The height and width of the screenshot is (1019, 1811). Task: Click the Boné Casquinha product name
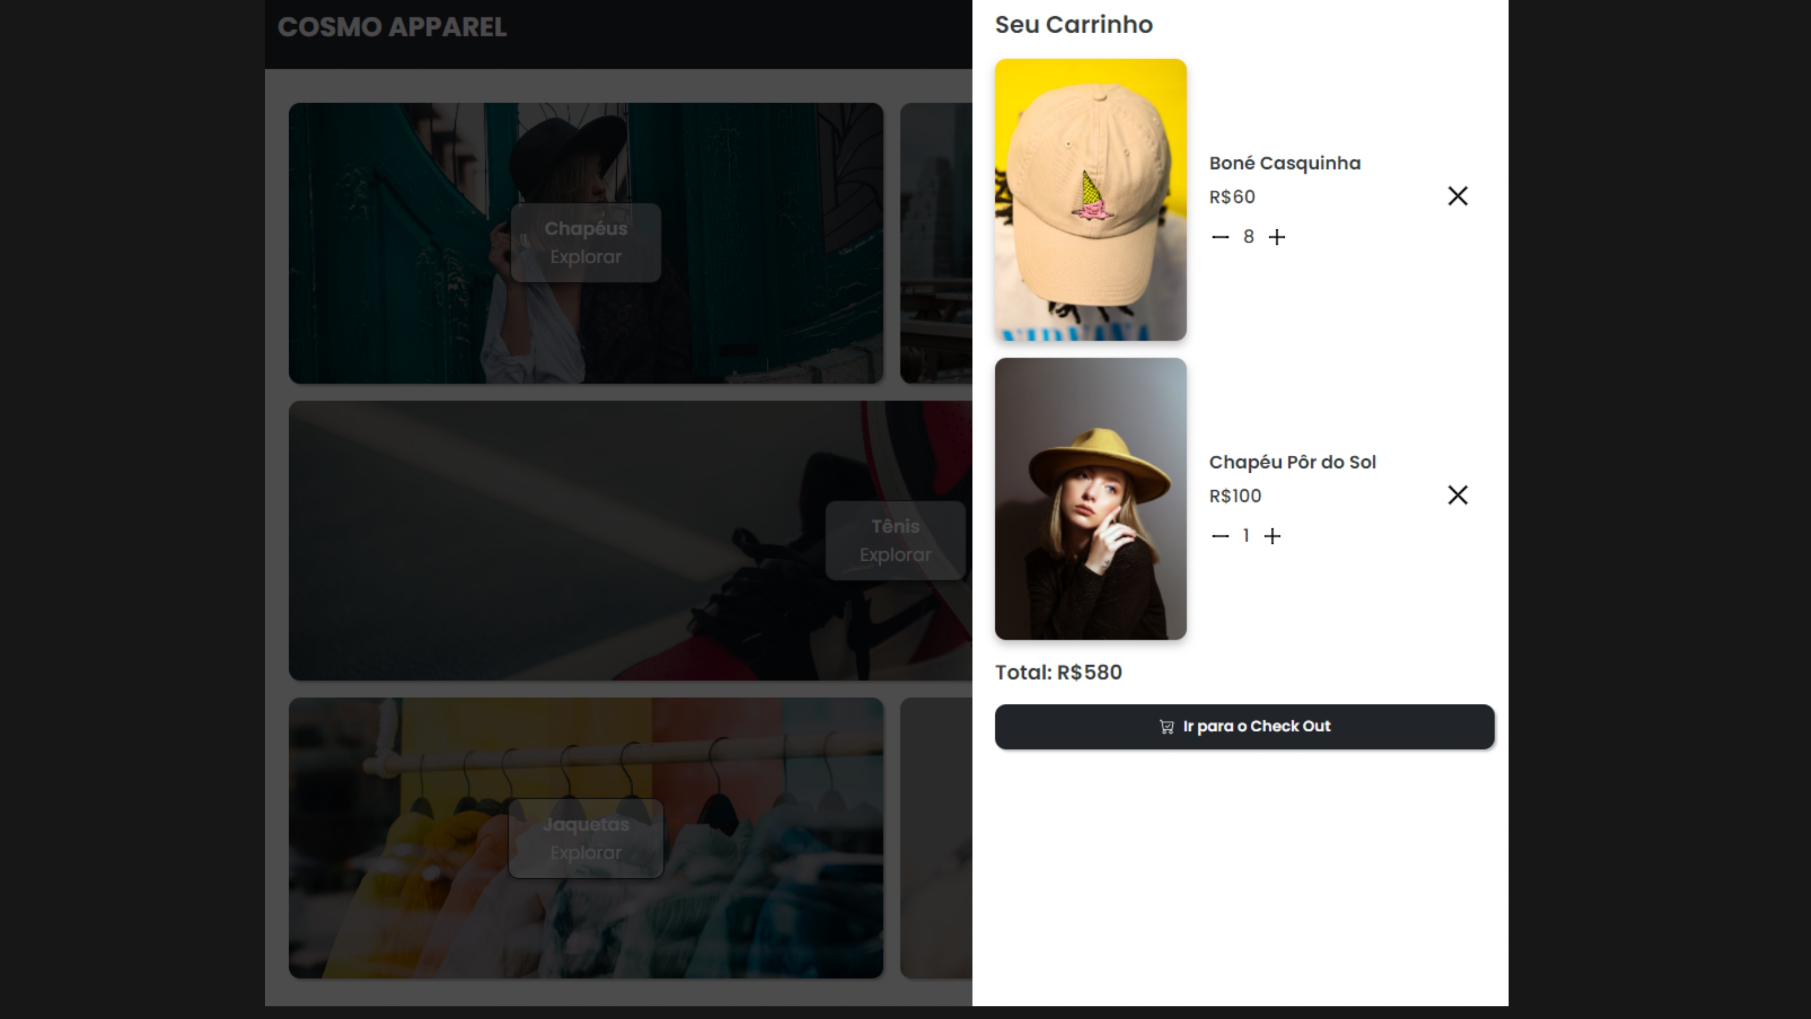pos(1285,163)
